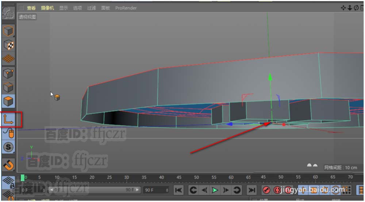Switch to Points mode
This screenshot has width=365, height=202.
(x=8, y=74)
